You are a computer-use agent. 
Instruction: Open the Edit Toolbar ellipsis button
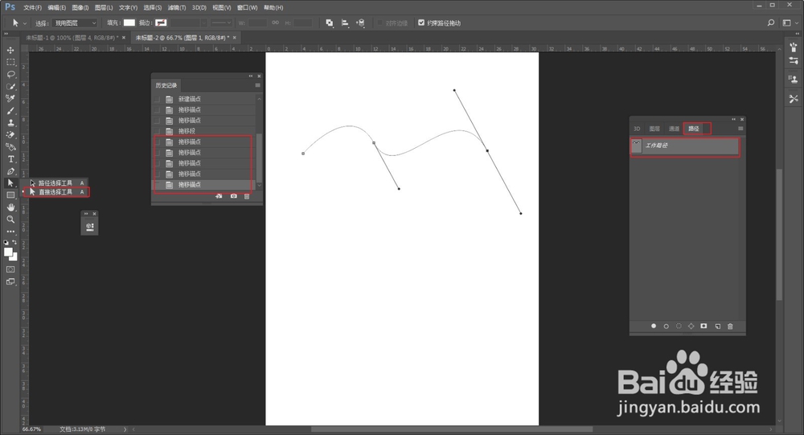(10, 232)
